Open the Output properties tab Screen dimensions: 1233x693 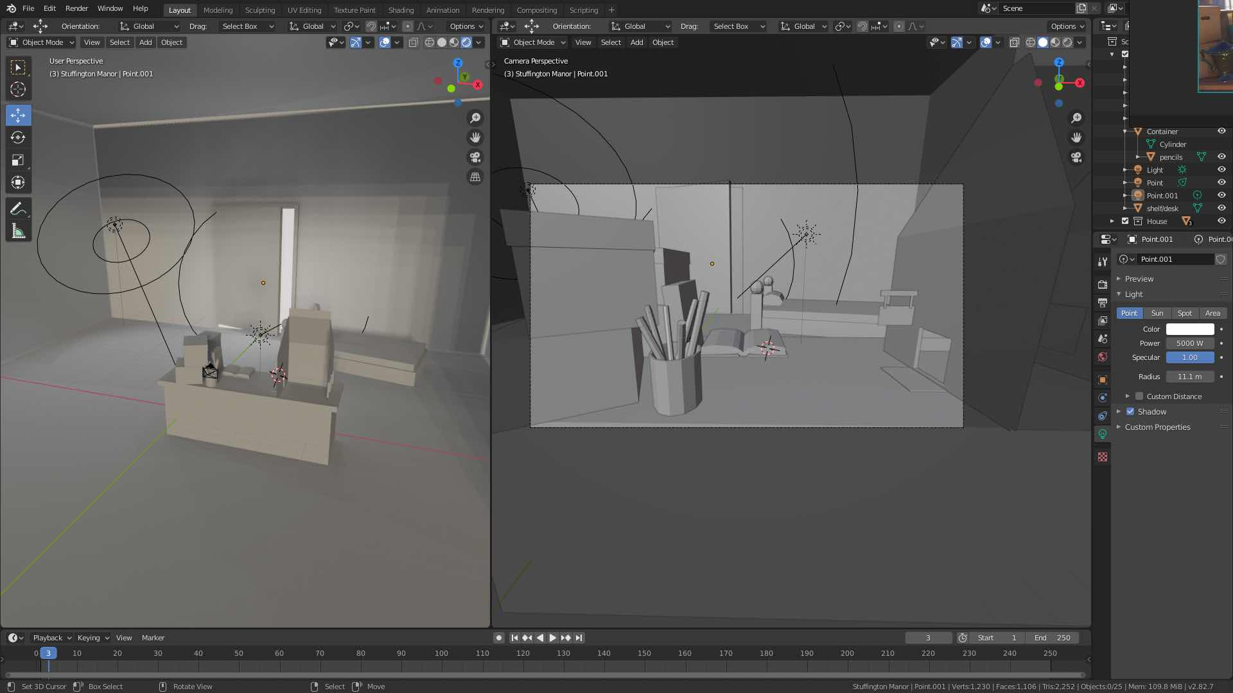pyautogui.click(x=1103, y=302)
